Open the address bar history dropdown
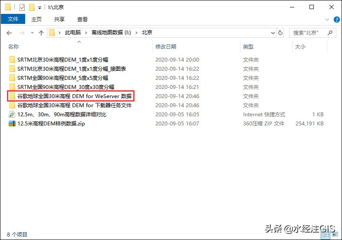The height and width of the screenshot is (240, 342). pos(273,33)
